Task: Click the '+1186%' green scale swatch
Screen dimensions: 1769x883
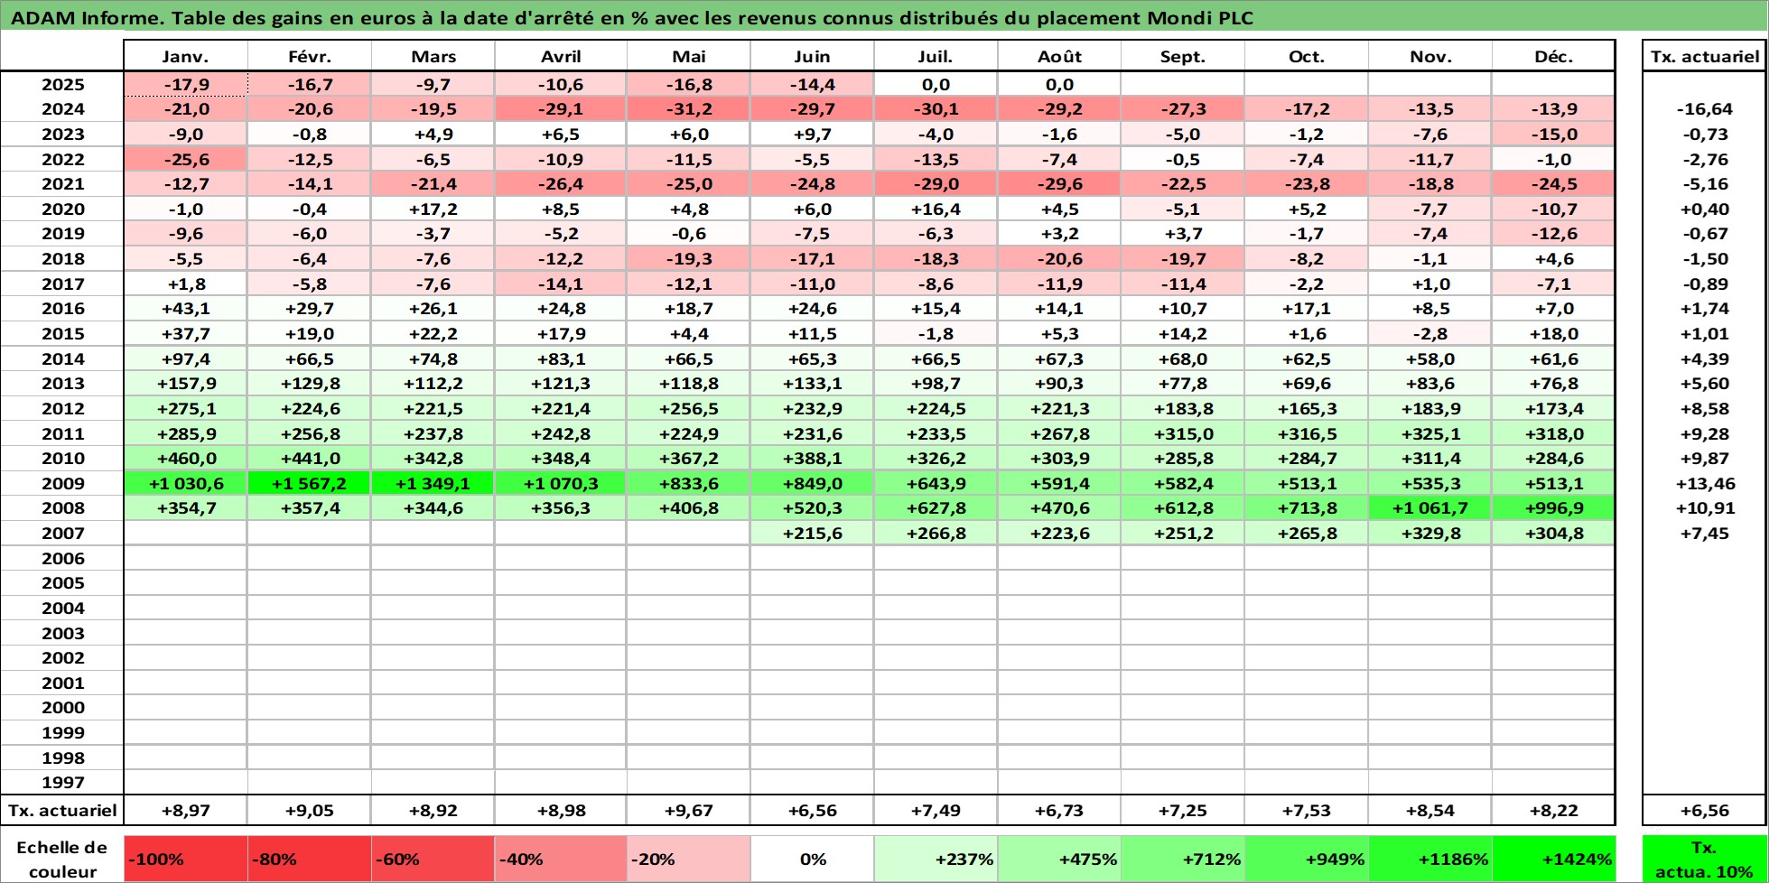Action: click(x=1430, y=859)
